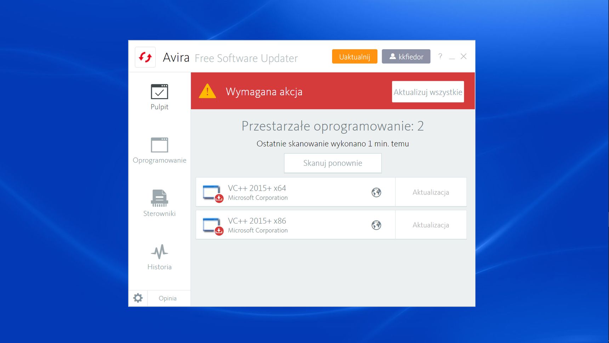Open the Pulpit dashboard view
The width and height of the screenshot is (609, 343).
click(x=159, y=97)
